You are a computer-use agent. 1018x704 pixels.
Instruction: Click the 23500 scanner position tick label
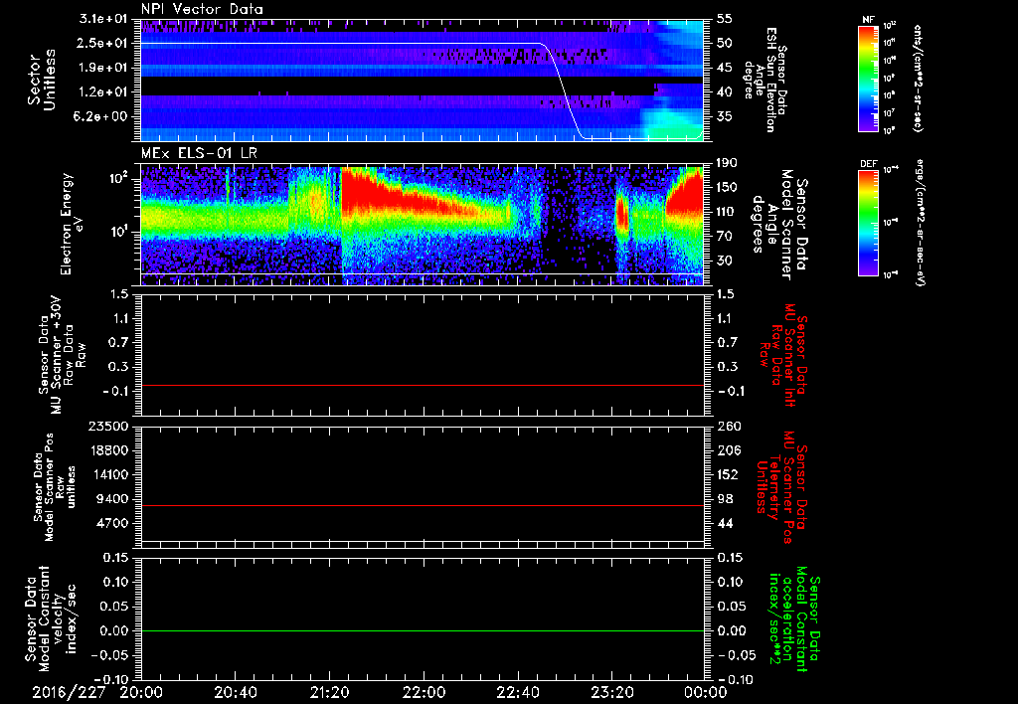tap(106, 426)
